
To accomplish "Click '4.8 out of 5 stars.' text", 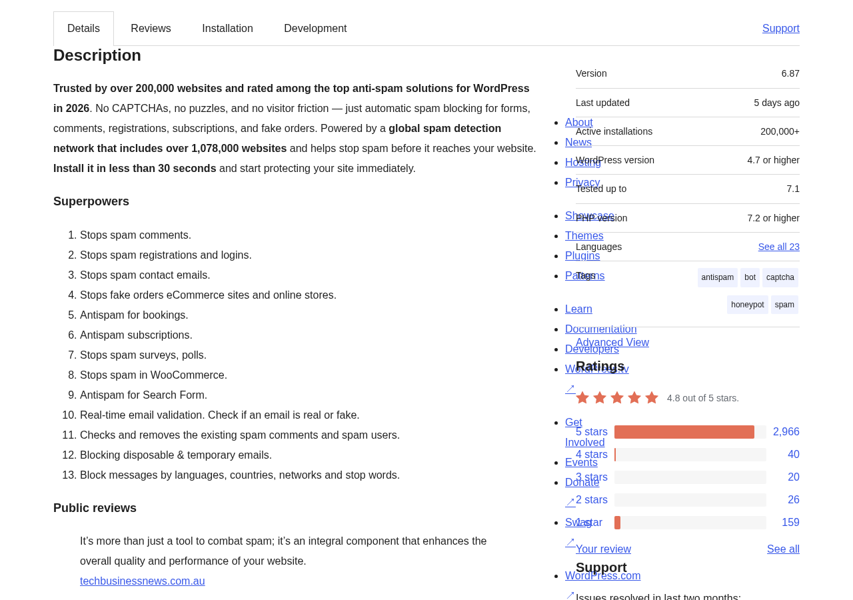I will (x=703, y=398).
